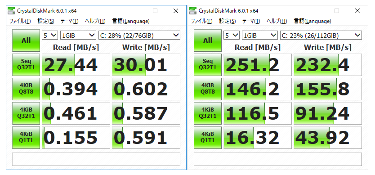Minimize the right CrystalDiskMark window
Viewport: 375px width, 175px height.
coord(317,11)
